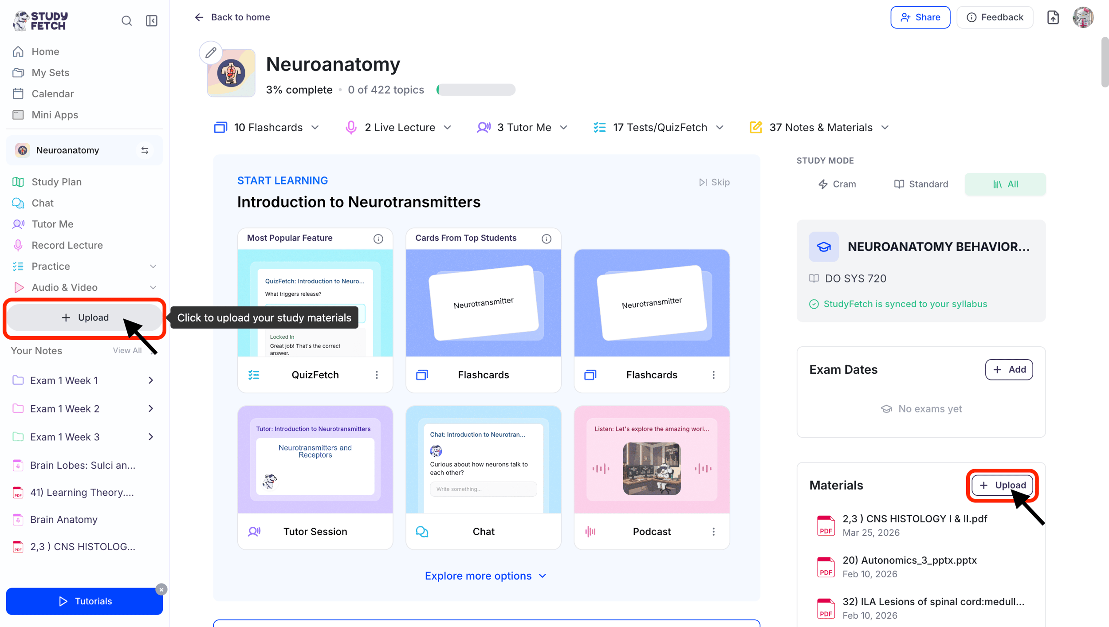Viewport: 1109px width, 627px height.
Task: Click the graduation cap course icon
Action: pyautogui.click(x=824, y=247)
